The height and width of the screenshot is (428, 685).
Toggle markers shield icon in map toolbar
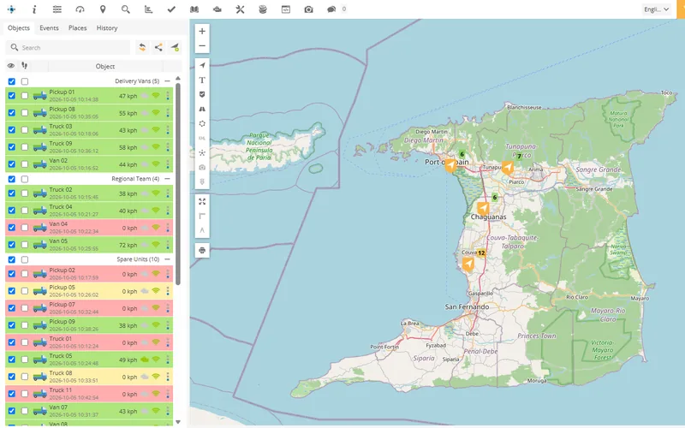point(202,94)
